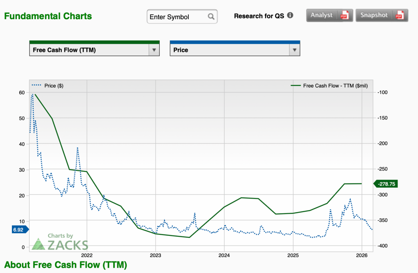Screen dimensions: 418x273
Task: Open the About Free Cash Flow (TTM) section
Action: click(65, 265)
